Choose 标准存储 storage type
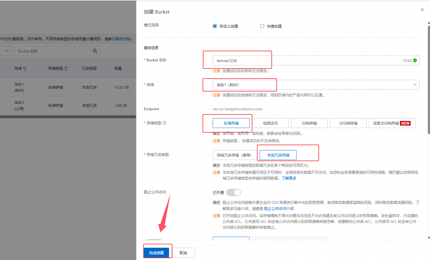430x260 pixels. click(x=231, y=123)
